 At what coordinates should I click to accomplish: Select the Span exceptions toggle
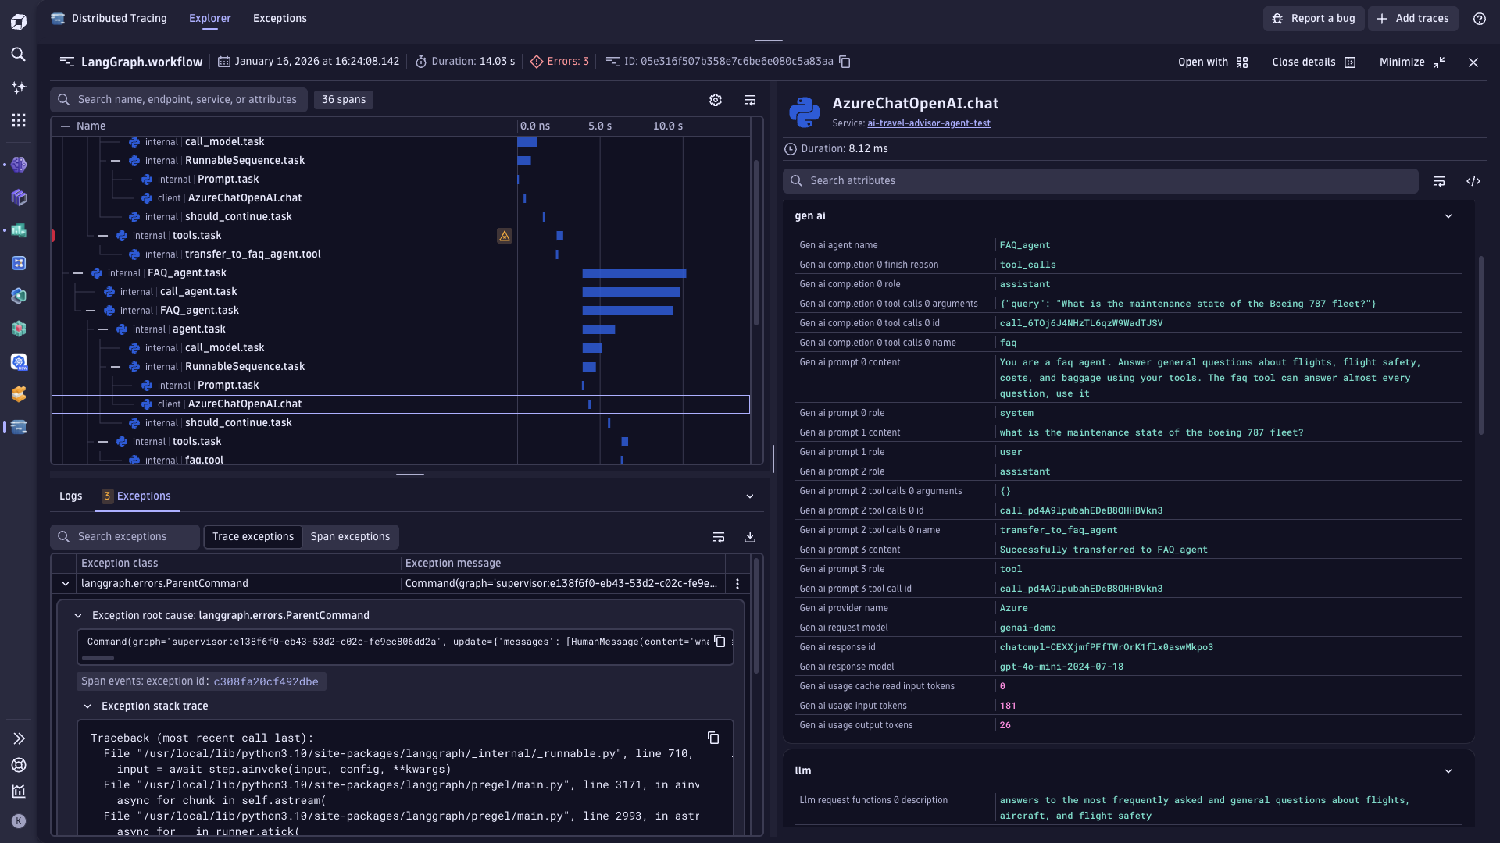[350, 537]
